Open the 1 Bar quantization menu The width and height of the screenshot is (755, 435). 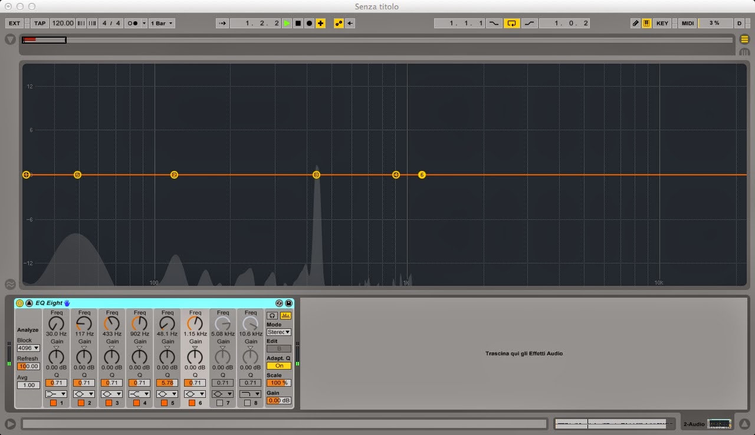point(162,24)
